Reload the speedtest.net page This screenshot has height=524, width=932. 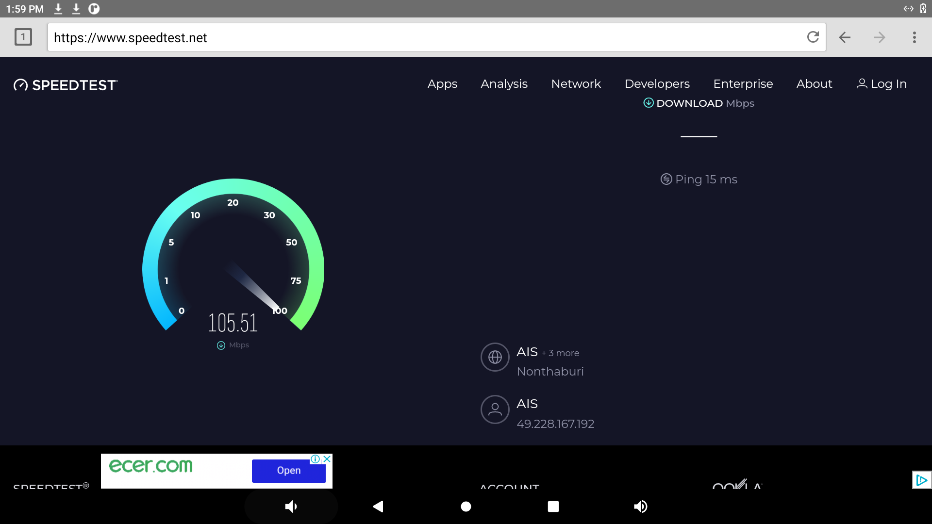point(813,37)
